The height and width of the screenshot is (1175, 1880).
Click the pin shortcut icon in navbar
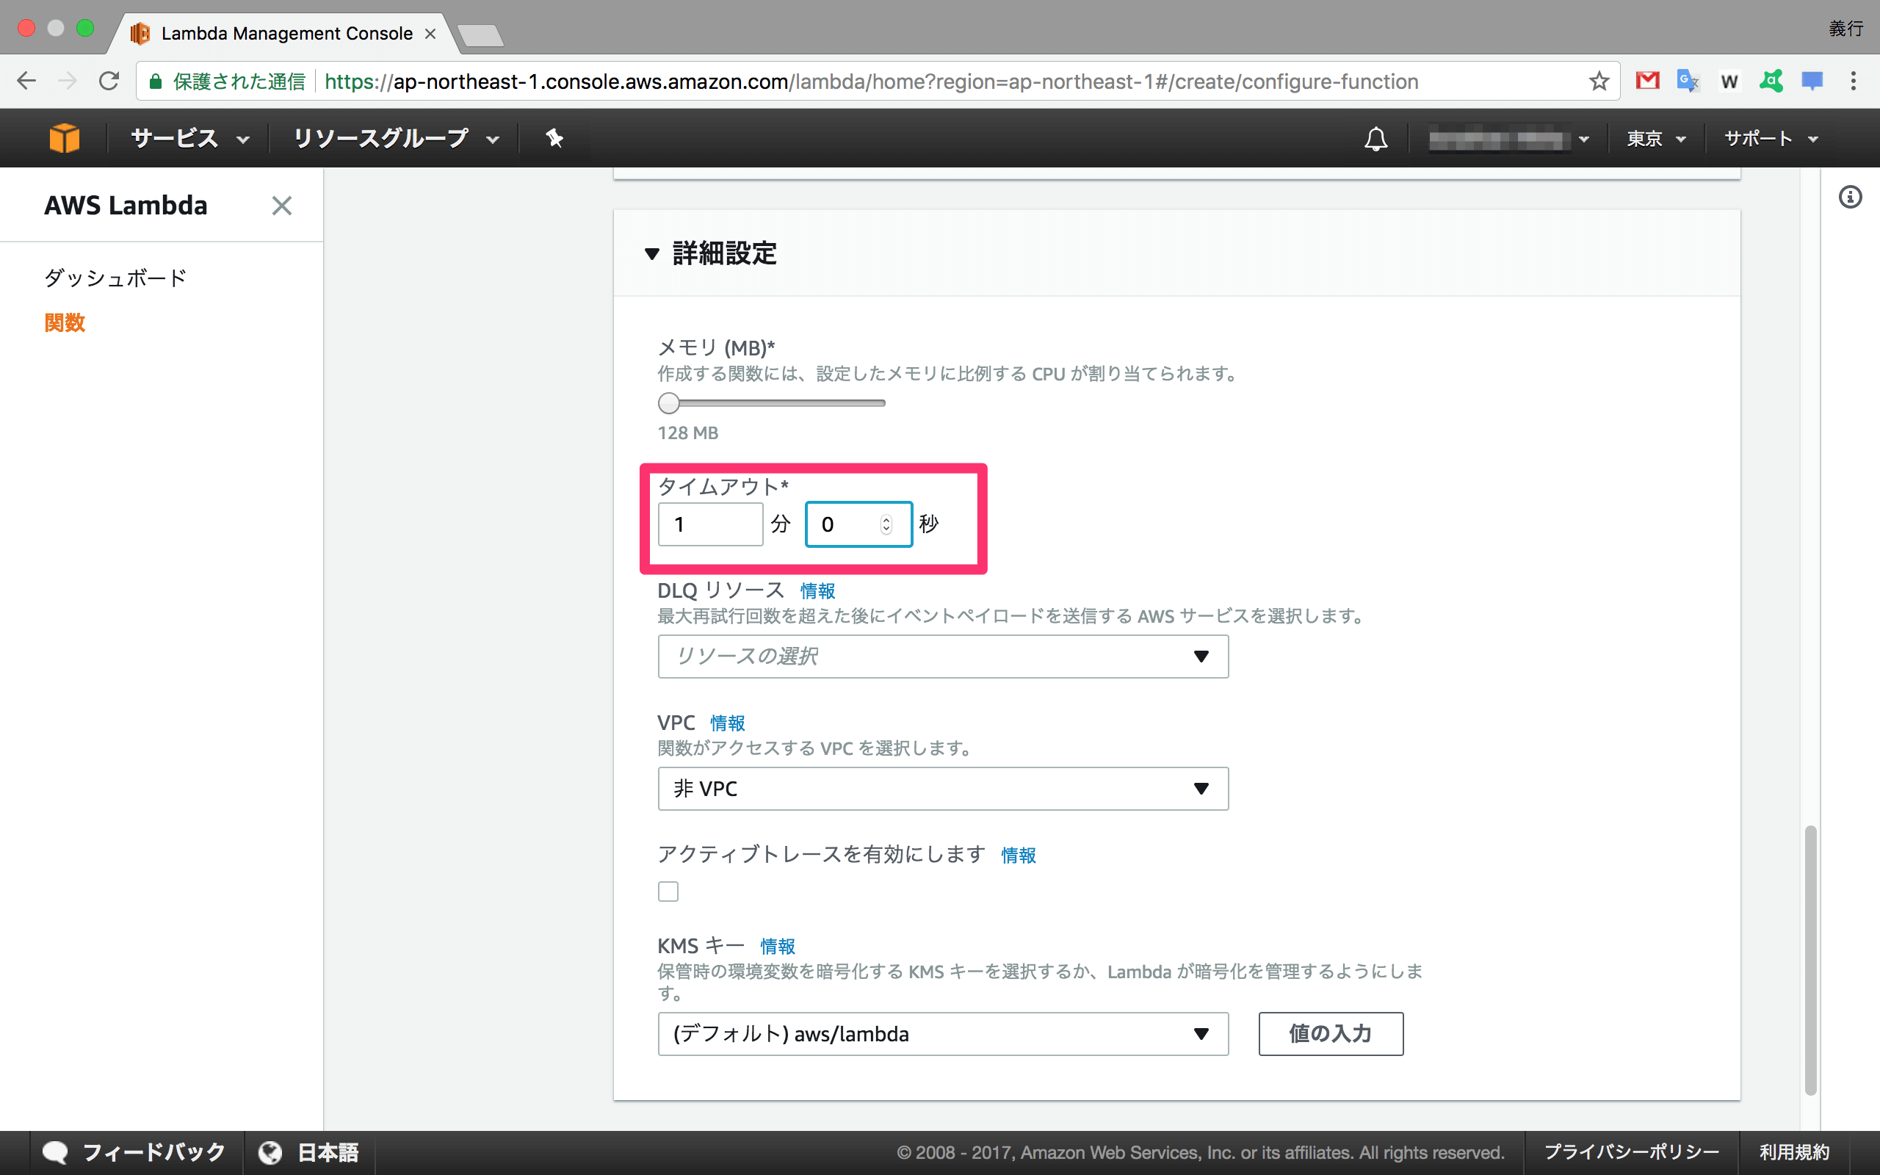point(554,138)
